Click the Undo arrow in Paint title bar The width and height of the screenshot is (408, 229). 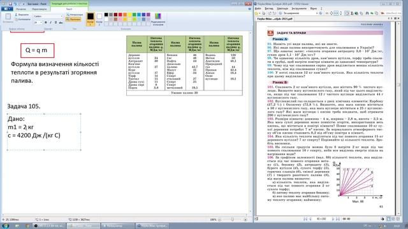(15, 4)
